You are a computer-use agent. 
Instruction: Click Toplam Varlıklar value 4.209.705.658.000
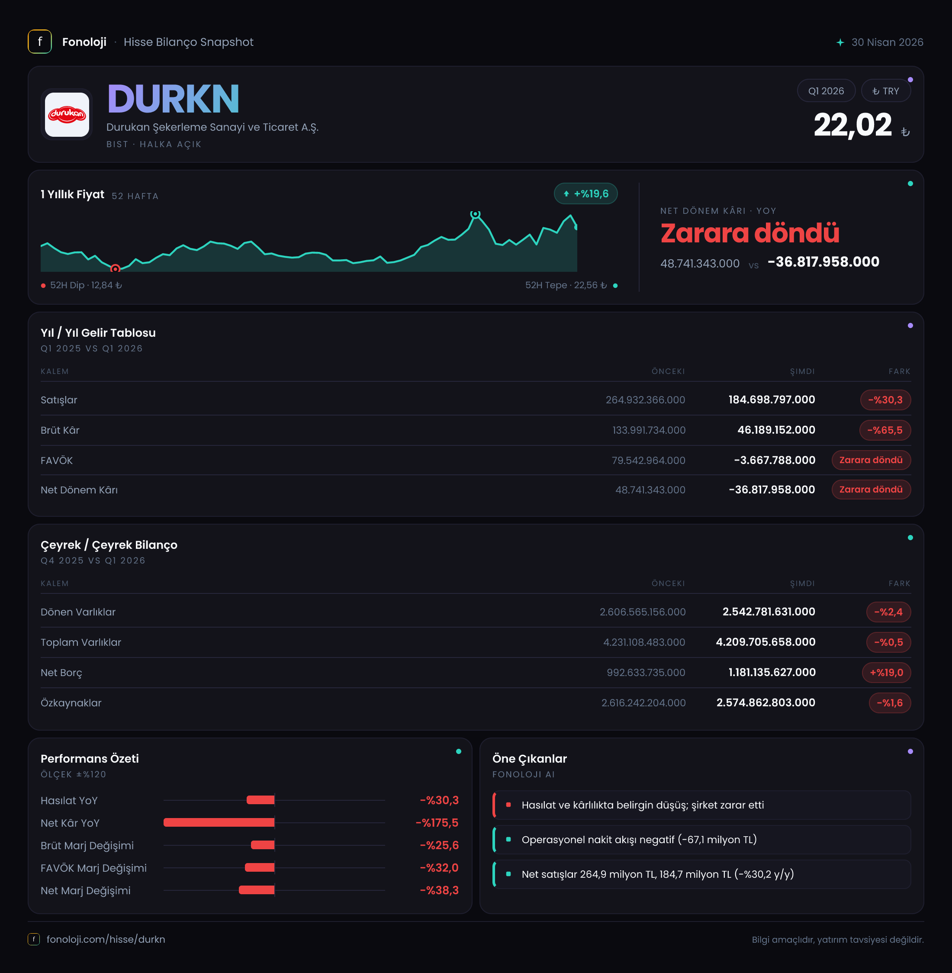(x=765, y=642)
